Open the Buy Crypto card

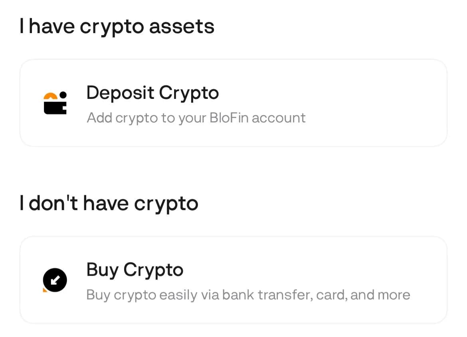coord(233,280)
